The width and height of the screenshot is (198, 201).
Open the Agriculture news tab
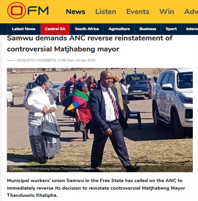(119, 29)
